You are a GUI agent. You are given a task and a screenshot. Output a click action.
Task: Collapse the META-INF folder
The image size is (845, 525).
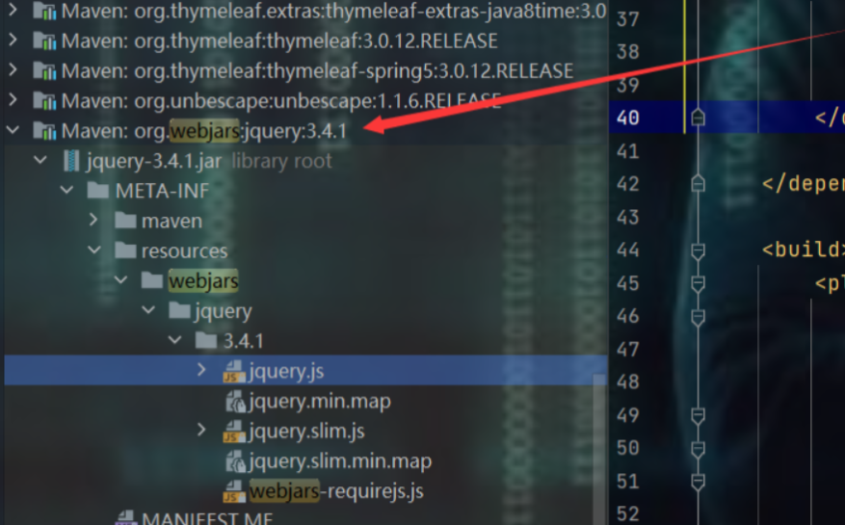point(66,191)
